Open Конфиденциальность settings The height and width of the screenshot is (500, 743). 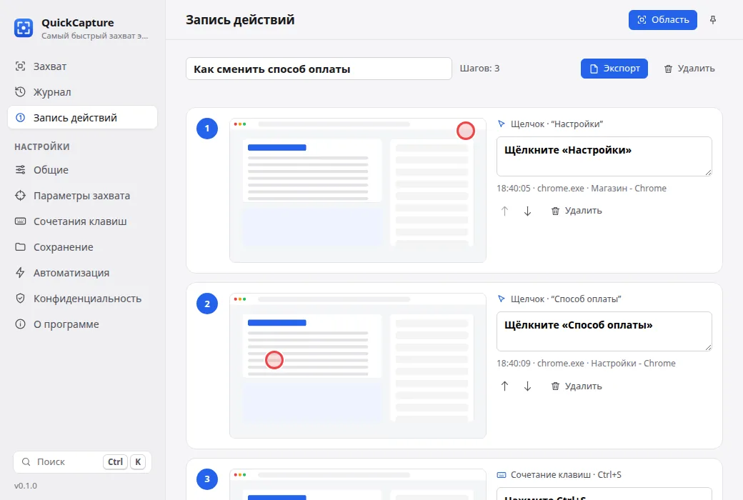pyautogui.click(x=82, y=299)
